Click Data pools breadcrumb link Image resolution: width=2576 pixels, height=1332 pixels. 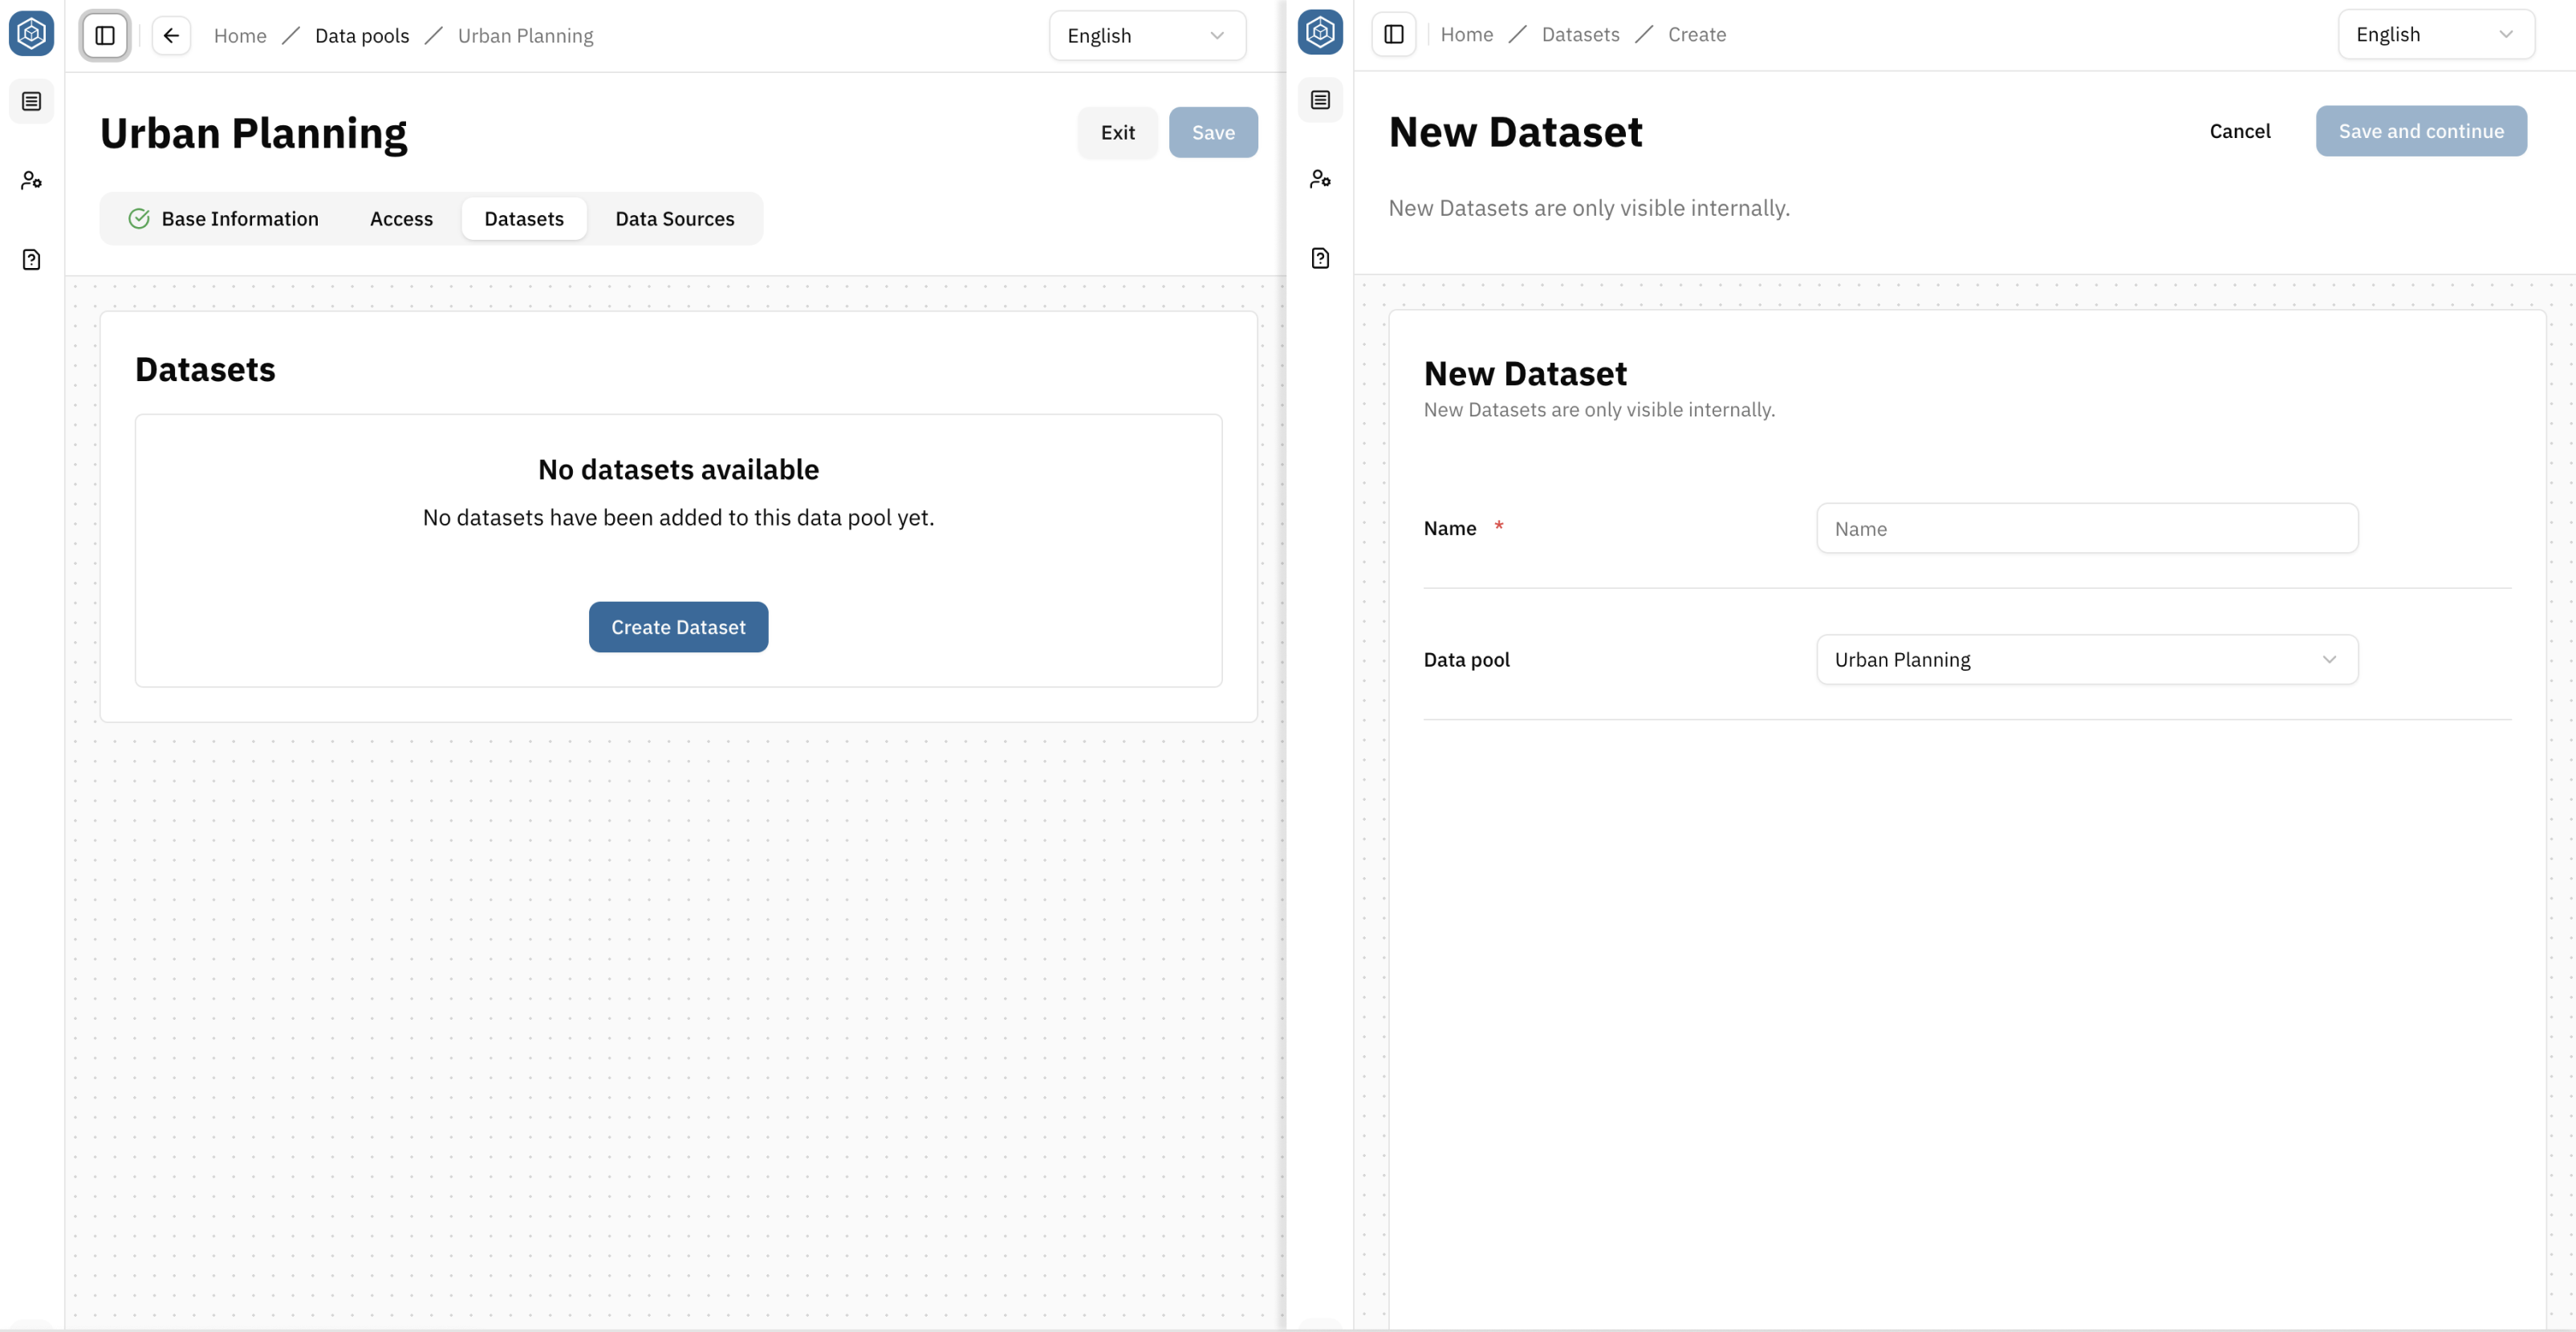362,36
